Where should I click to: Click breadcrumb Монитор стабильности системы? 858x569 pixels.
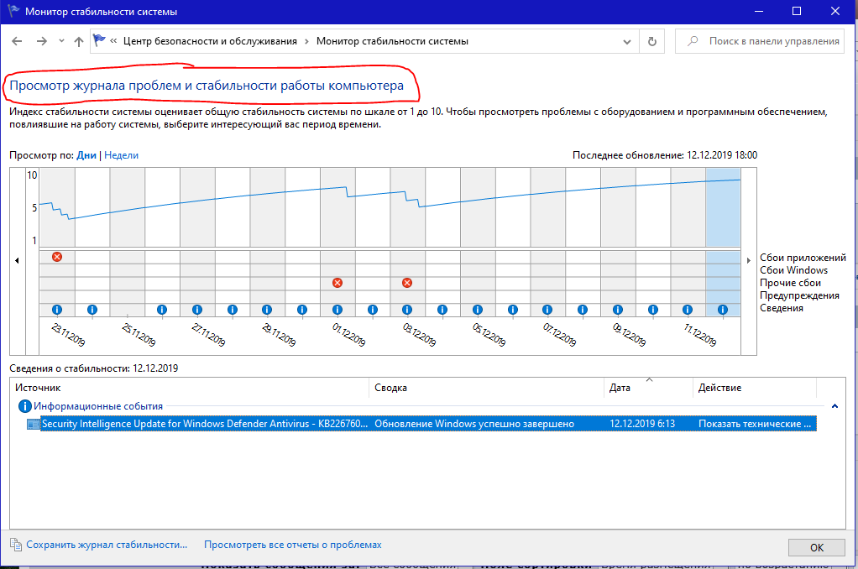pyautogui.click(x=392, y=41)
